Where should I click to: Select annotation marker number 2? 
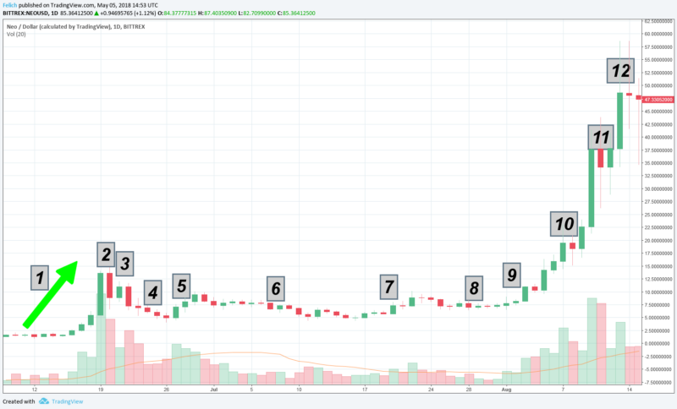click(105, 254)
